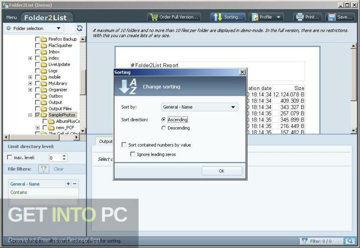Enable Sort contained numbers by value
The width and height of the screenshot is (360, 248).
(124, 145)
